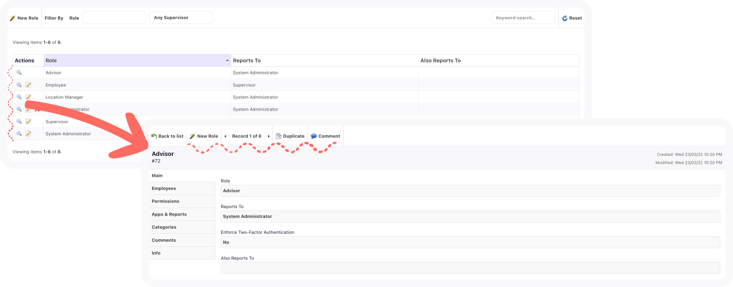Click into the Keyword search box

pyautogui.click(x=523, y=18)
